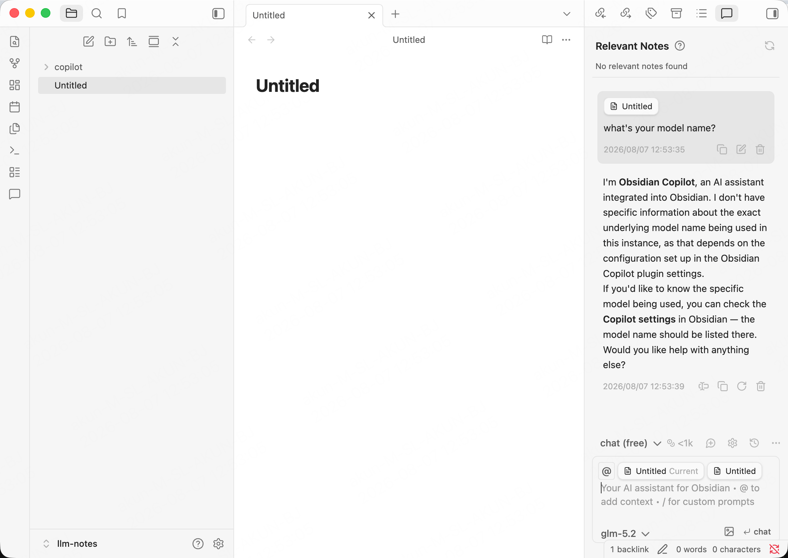Click the second Untitled context chip
The width and height of the screenshot is (788, 558).
(x=735, y=471)
